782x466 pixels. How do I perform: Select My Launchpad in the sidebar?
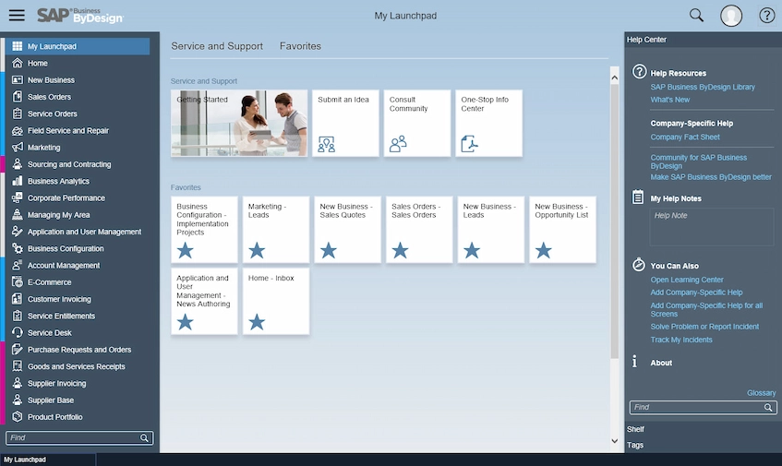[78, 46]
